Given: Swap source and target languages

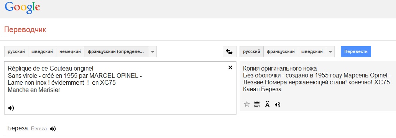Looking at the screenshot, I should 229,52.
